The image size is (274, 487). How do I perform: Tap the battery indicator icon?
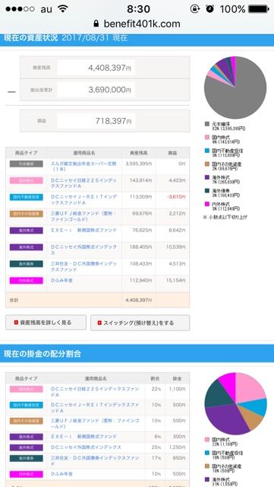pos(259,8)
